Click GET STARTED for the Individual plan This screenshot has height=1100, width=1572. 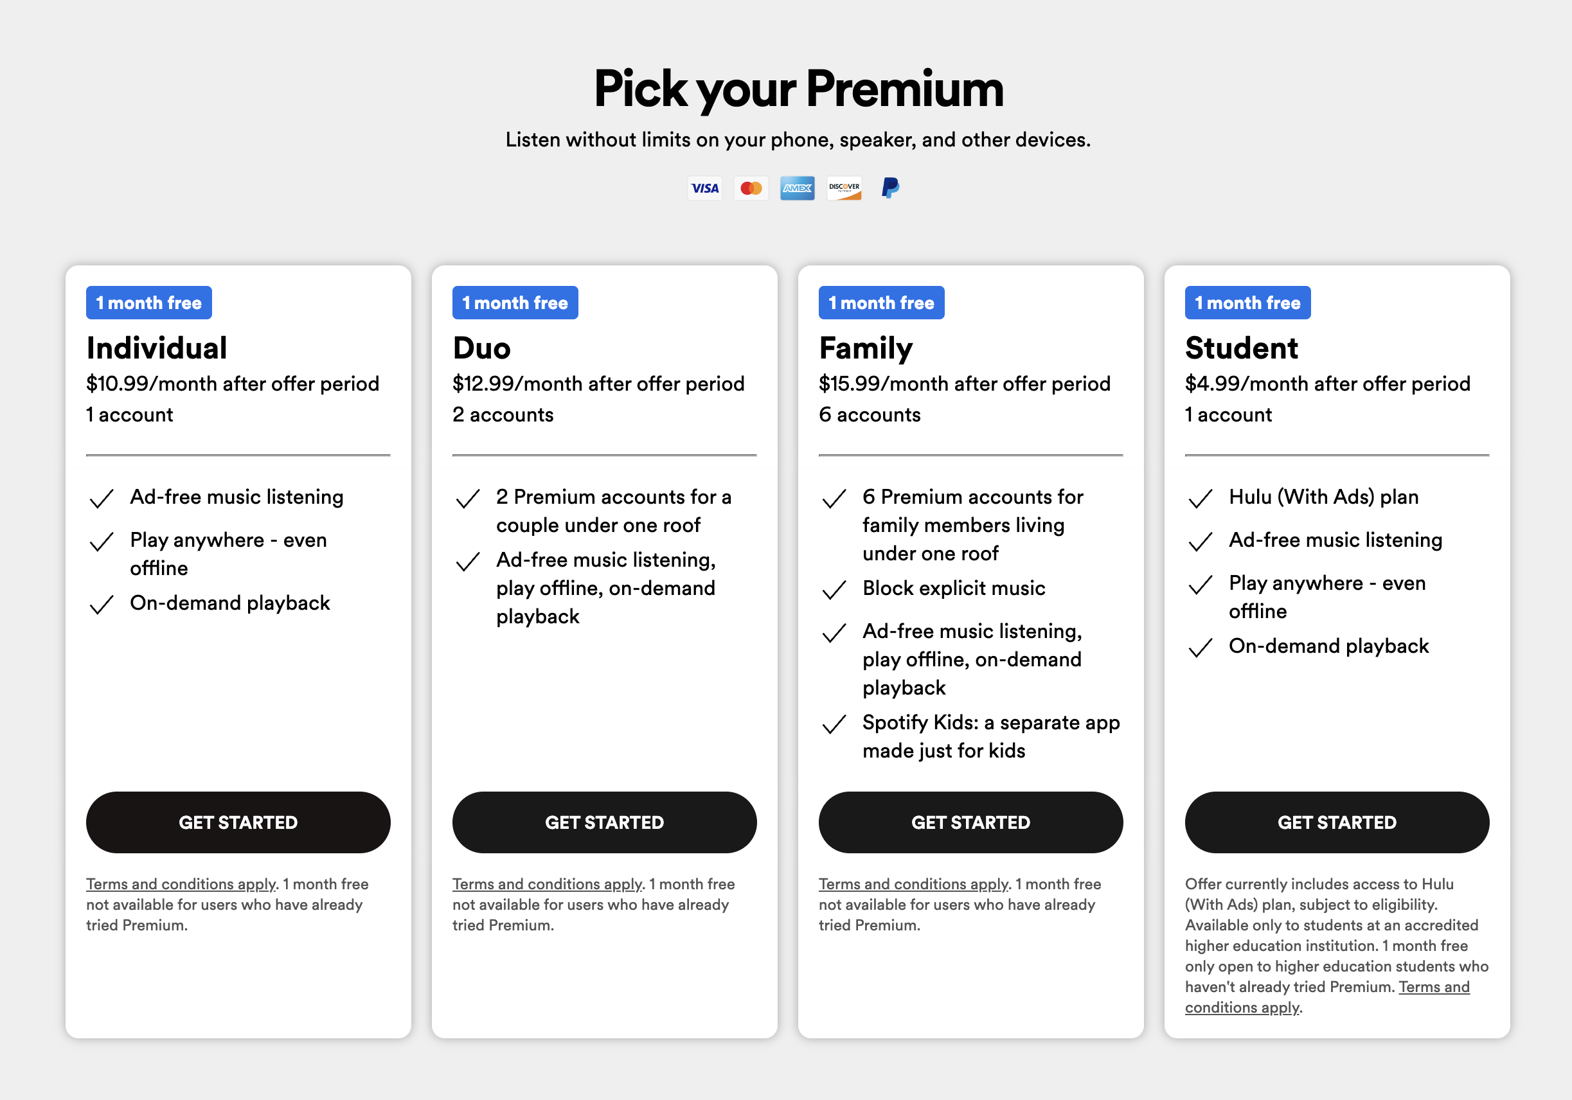tap(238, 822)
